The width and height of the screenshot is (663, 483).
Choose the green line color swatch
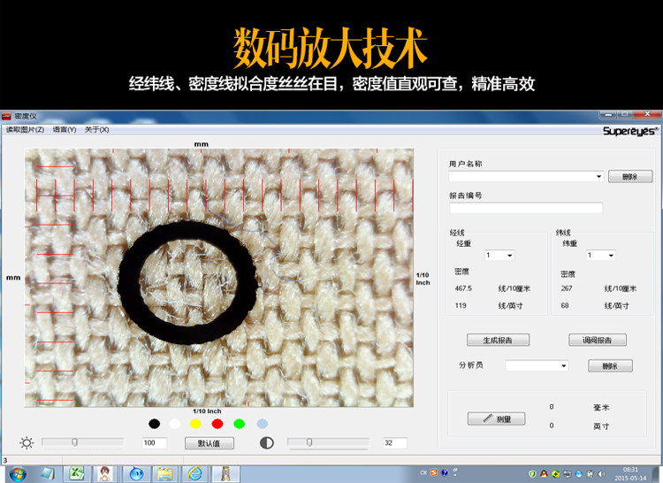(x=240, y=424)
